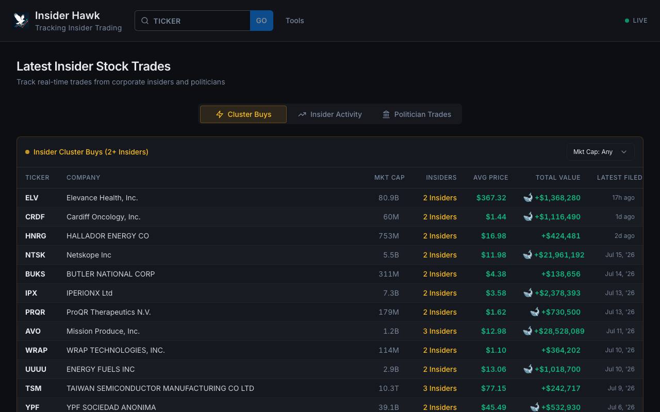Click company name ProQR Therapeutics N.V.
660x412 pixels.
click(109, 312)
